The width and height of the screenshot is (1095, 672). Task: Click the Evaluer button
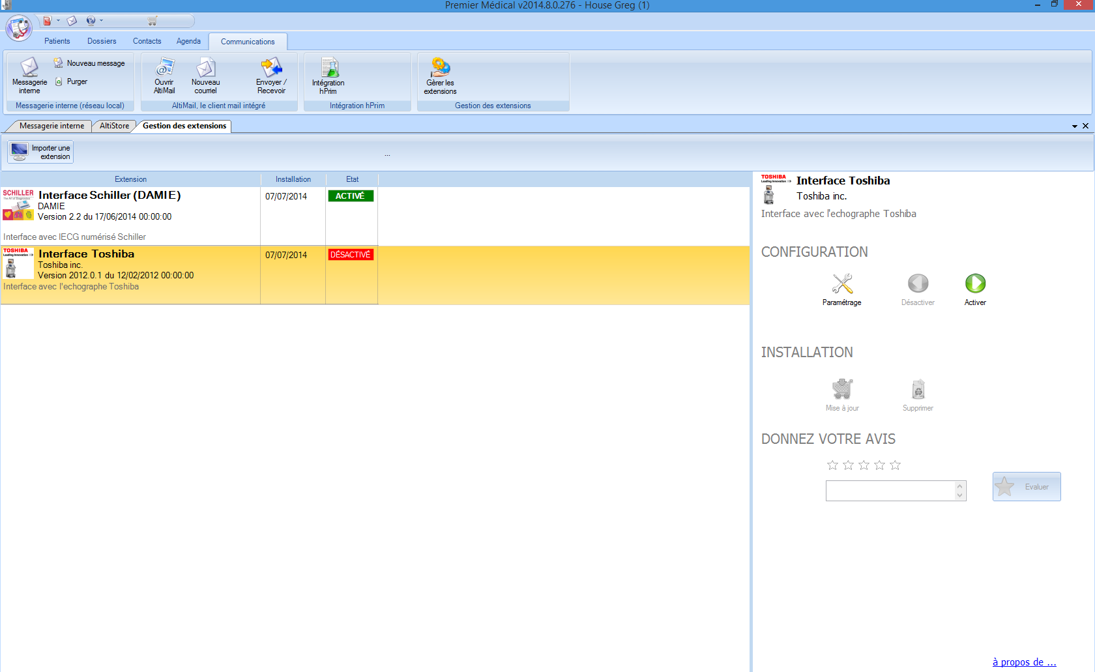[x=1027, y=486]
